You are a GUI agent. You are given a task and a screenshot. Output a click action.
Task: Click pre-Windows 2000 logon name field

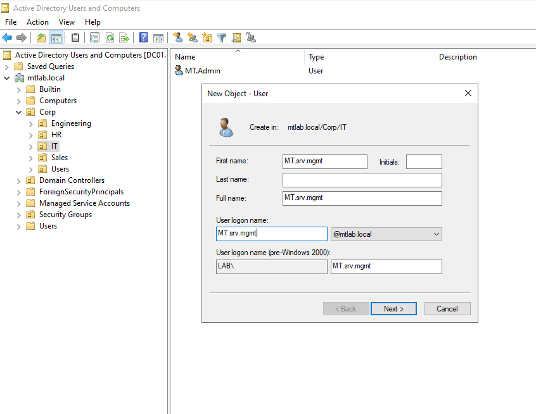(386, 267)
